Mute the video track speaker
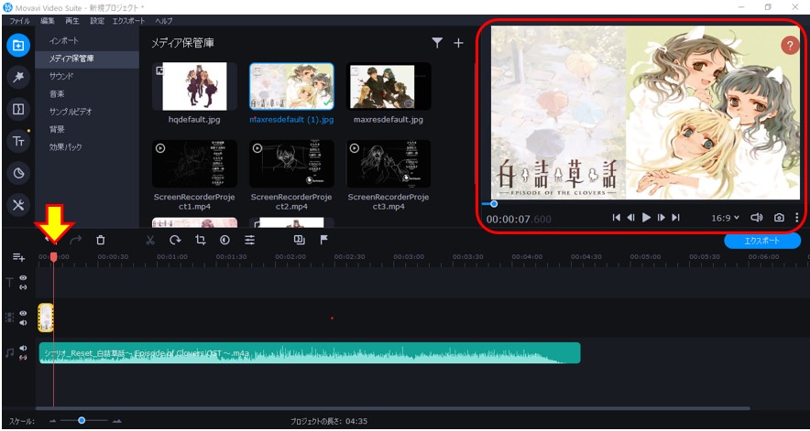The width and height of the screenshot is (810, 431). (23, 323)
